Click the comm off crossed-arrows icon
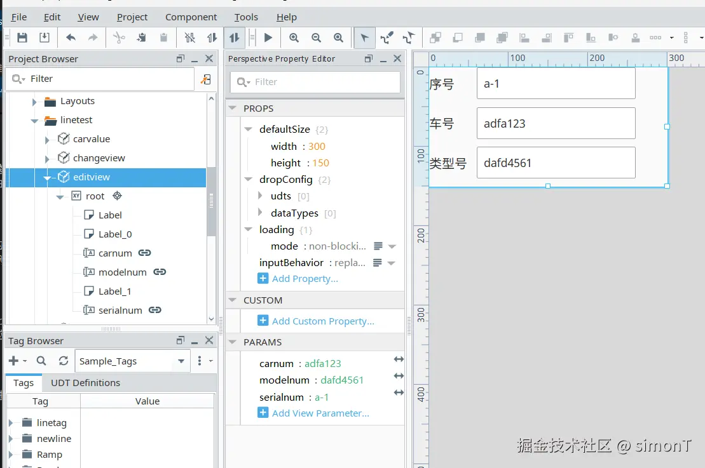The width and height of the screenshot is (705, 468). pyautogui.click(x=189, y=37)
